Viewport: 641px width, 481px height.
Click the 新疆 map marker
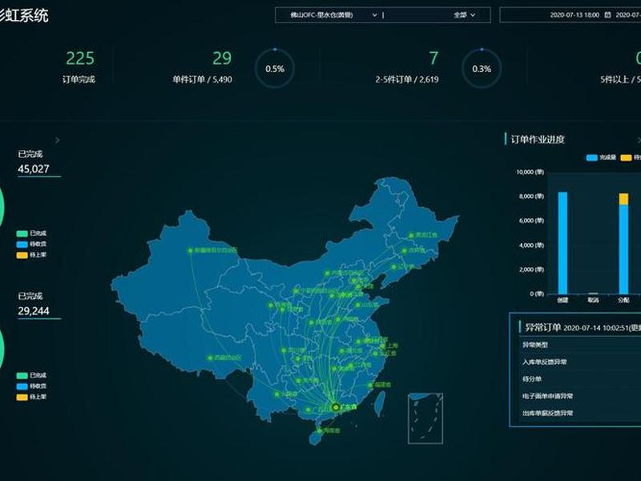tap(191, 250)
